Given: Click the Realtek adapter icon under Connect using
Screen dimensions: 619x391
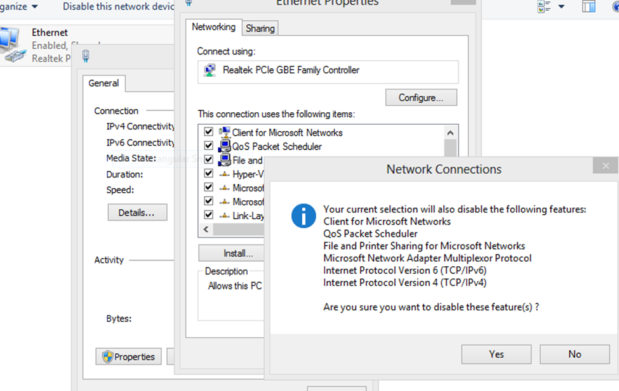Looking at the screenshot, I should click(x=209, y=70).
